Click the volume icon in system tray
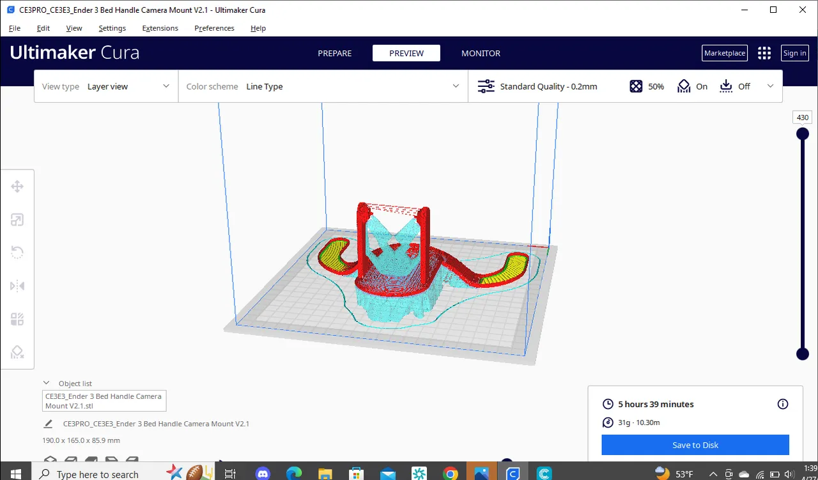 789,474
